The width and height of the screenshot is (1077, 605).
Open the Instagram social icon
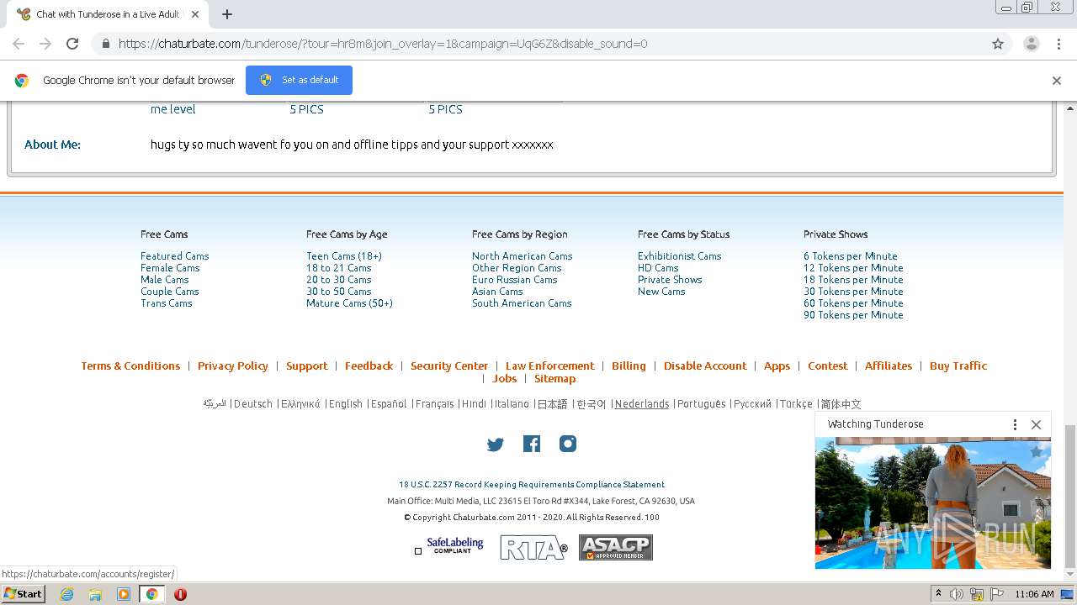[568, 444]
